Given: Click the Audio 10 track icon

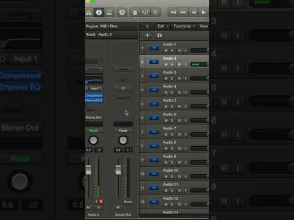Looking at the screenshot, I should 154,174.
